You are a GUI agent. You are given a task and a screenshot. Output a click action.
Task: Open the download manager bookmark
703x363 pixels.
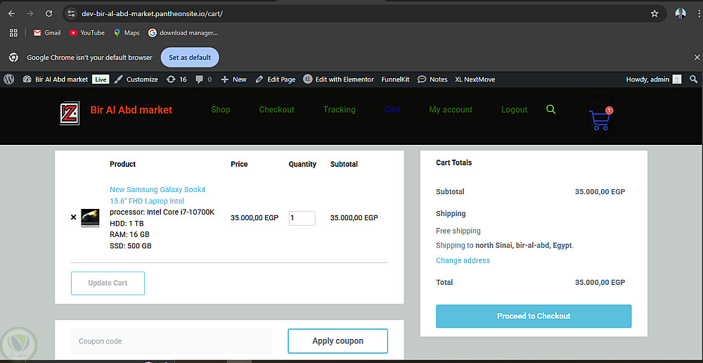pyautogui.click(x=183, y=33)
